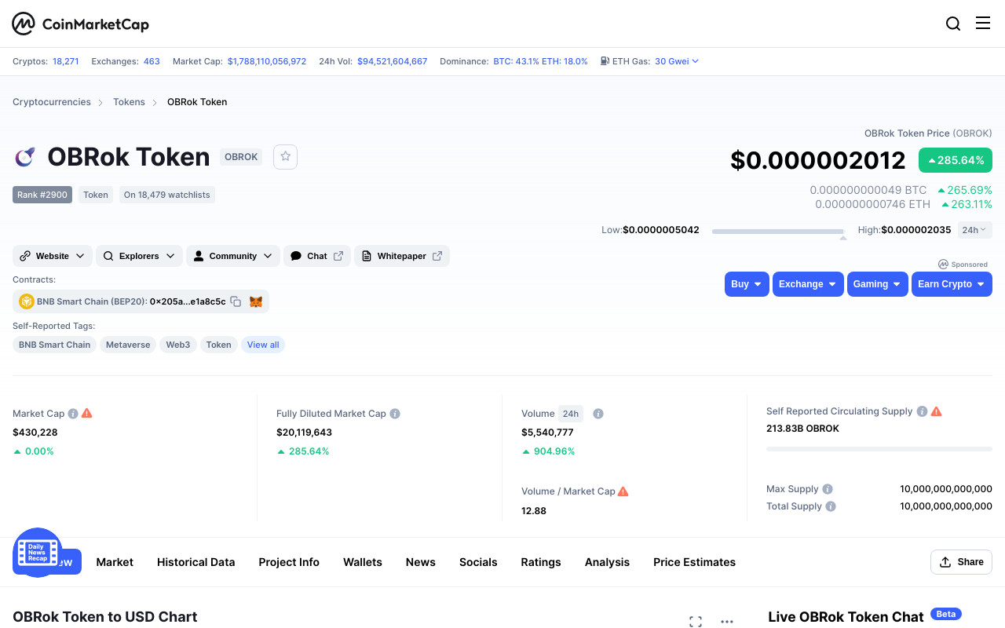Switch to the Wallets tab
The width and height of the screenshot is (1005, 628).
(x=363, y=562)
